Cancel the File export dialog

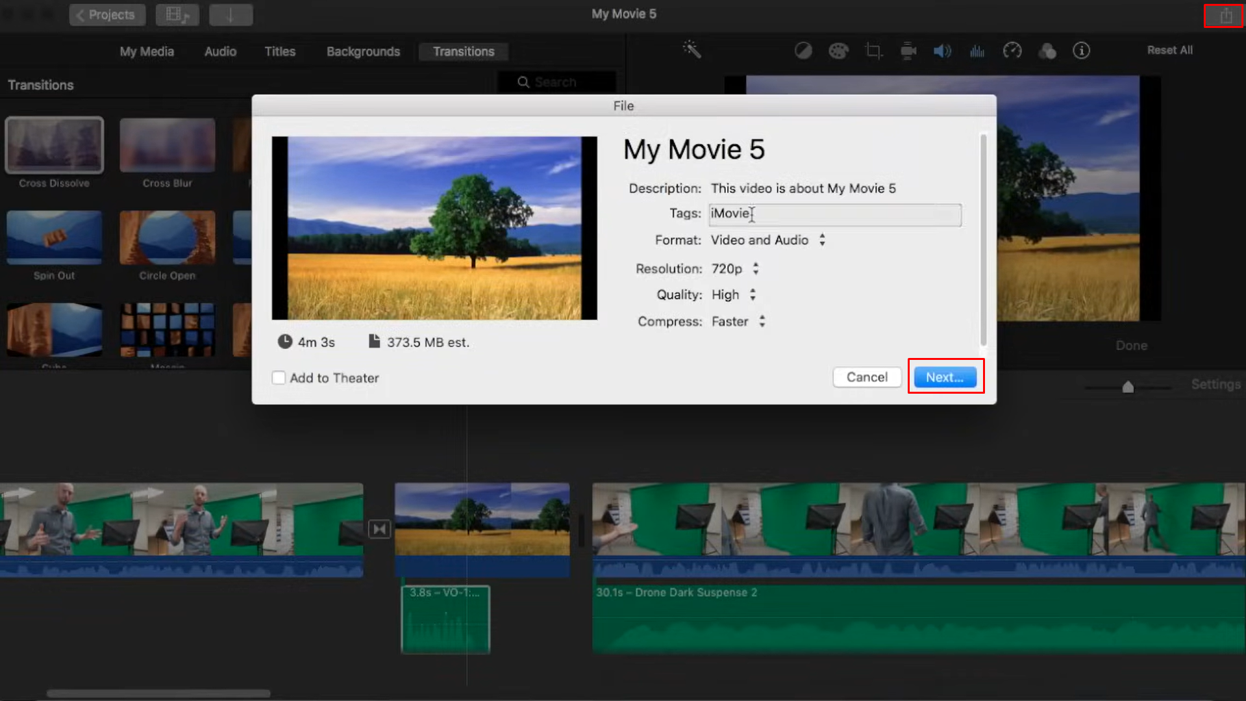coord(866,377)
